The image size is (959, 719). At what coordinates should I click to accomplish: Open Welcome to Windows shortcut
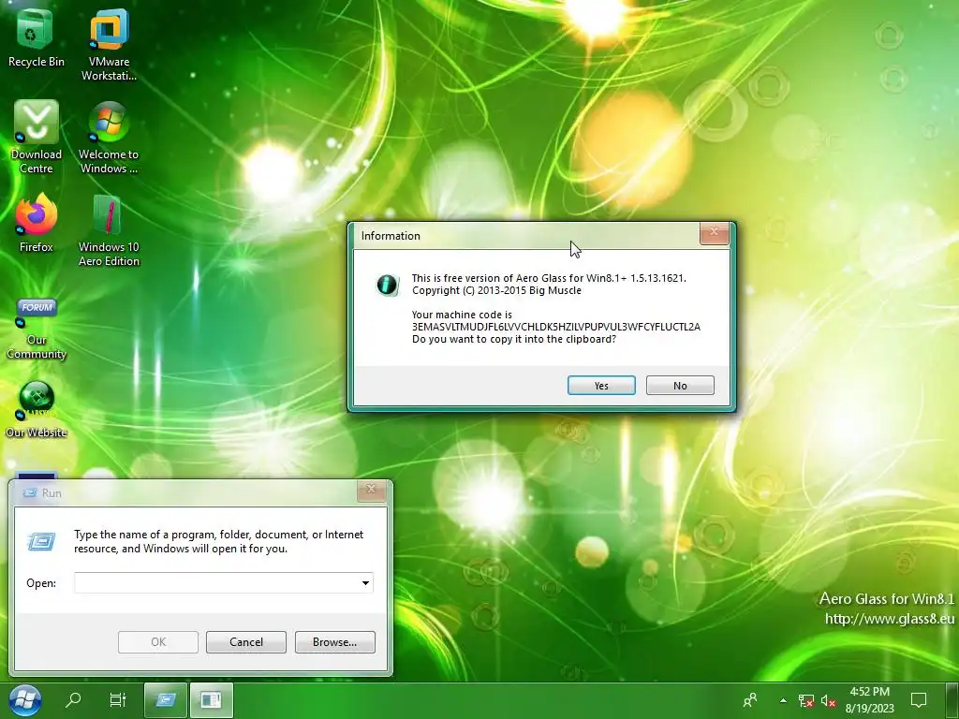coord(109,137)
